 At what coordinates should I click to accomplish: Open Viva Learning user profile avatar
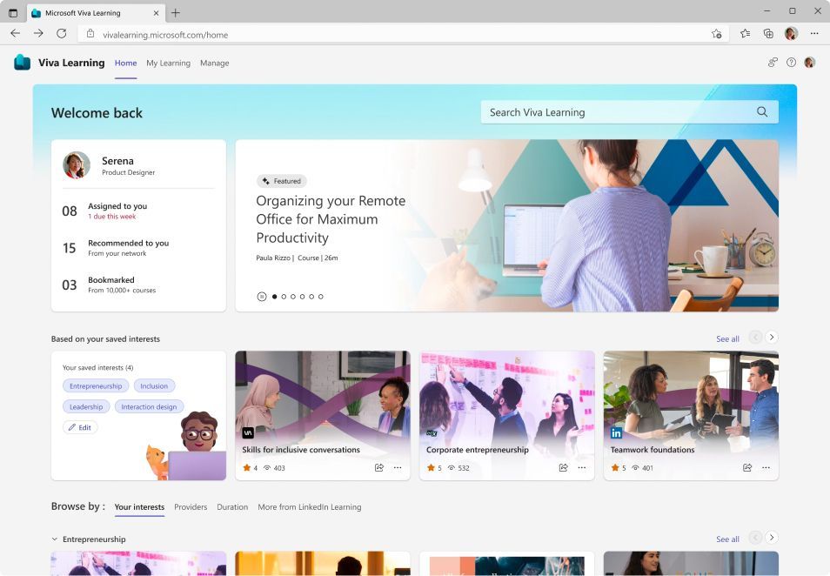click(809, 63)
